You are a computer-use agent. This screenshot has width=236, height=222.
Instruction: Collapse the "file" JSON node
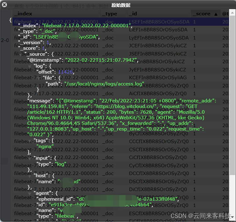click(x=39, y=78)
